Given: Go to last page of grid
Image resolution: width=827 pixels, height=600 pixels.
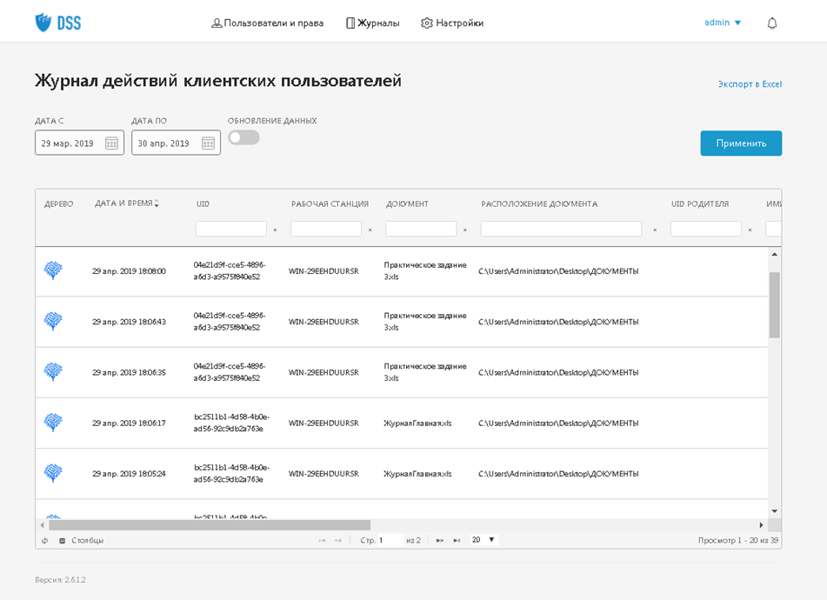Looking at the screenshot, I should (x=457, y=540).
